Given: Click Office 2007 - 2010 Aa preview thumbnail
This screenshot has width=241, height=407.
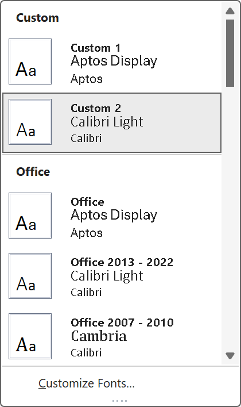Looking at the screenshot, I should coord(30,336).
